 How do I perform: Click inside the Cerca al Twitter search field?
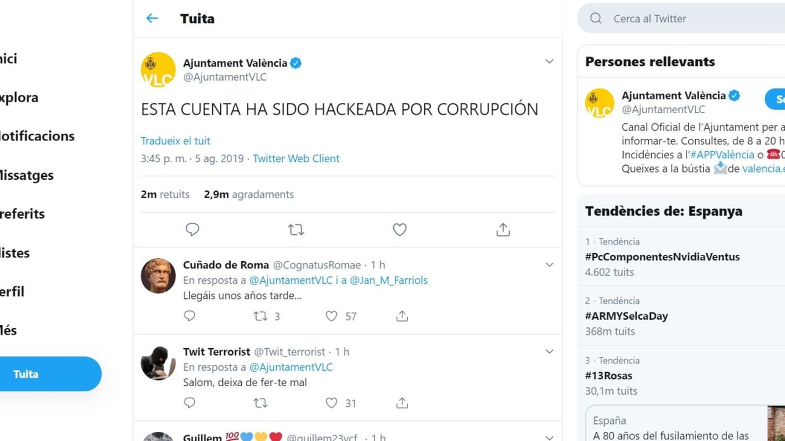click(x=653, y=18)
